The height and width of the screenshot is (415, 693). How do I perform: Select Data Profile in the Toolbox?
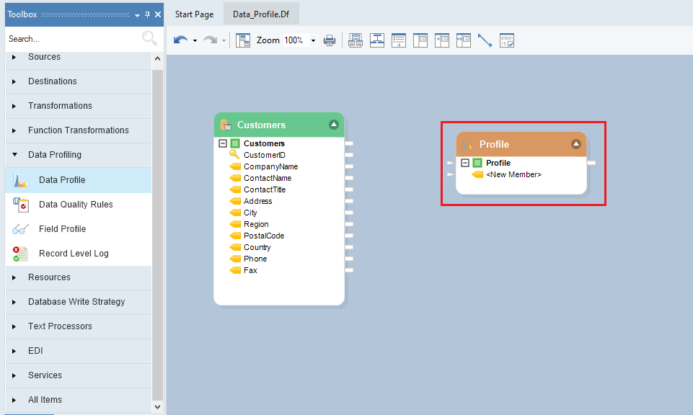(62, 180)
